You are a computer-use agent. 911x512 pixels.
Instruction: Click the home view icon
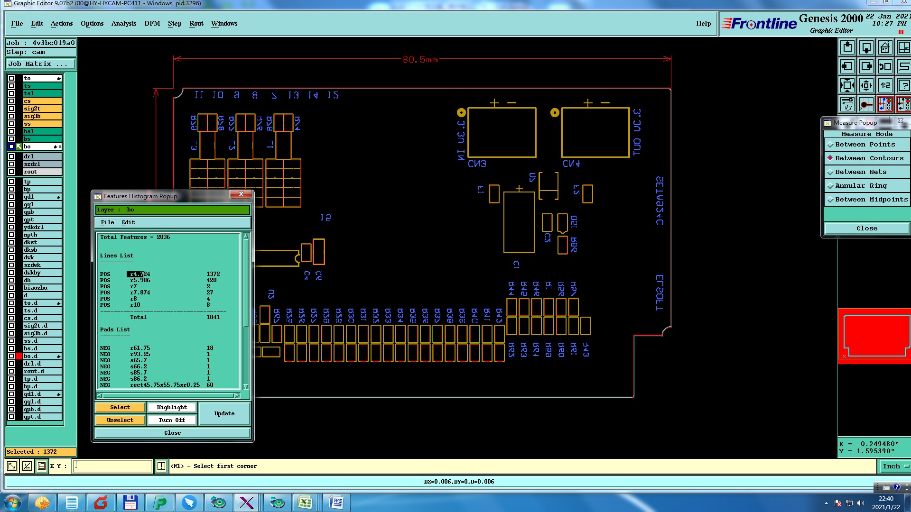(885, 48)
